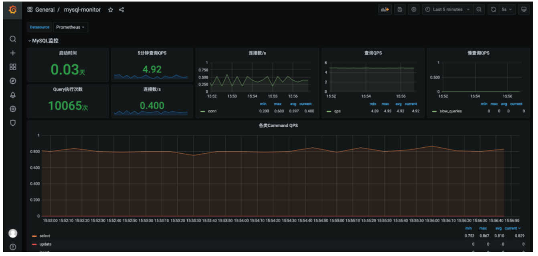Save the dashboard with disk icon
This screenshot has height=256, width=538.
click(399, 10)
